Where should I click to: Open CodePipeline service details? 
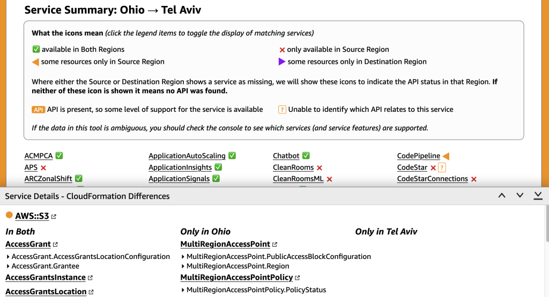click(418, 156)
